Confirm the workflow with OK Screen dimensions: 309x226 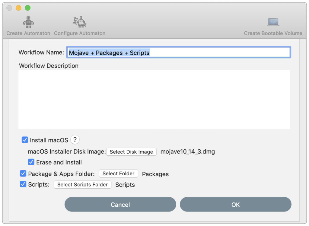(235, 205)
